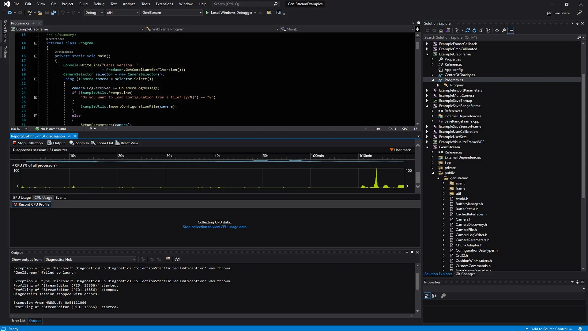The image size is (588, 331).
Task: Click the Open File toolbar icon
Action: pos(40,13)
